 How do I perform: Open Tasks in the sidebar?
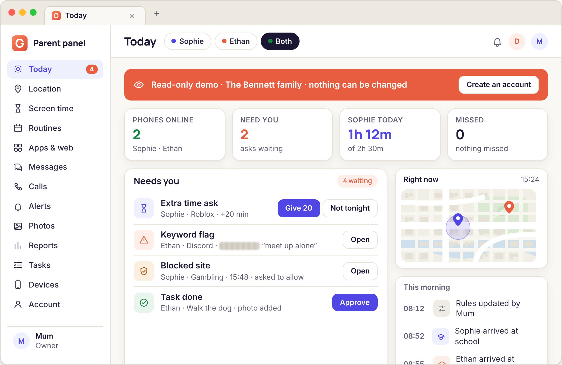(55, 265)
